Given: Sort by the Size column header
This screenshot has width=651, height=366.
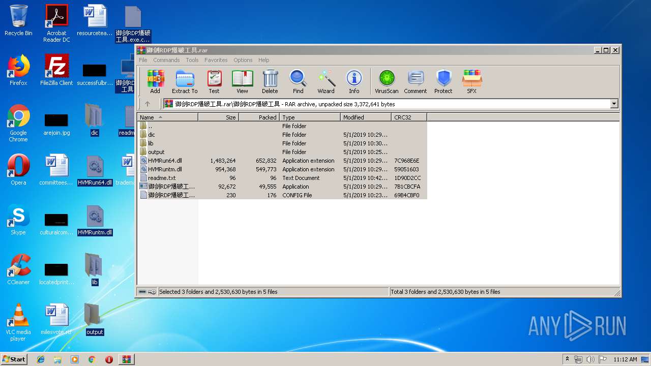Looking at the screenshot, I should (218, 117).
